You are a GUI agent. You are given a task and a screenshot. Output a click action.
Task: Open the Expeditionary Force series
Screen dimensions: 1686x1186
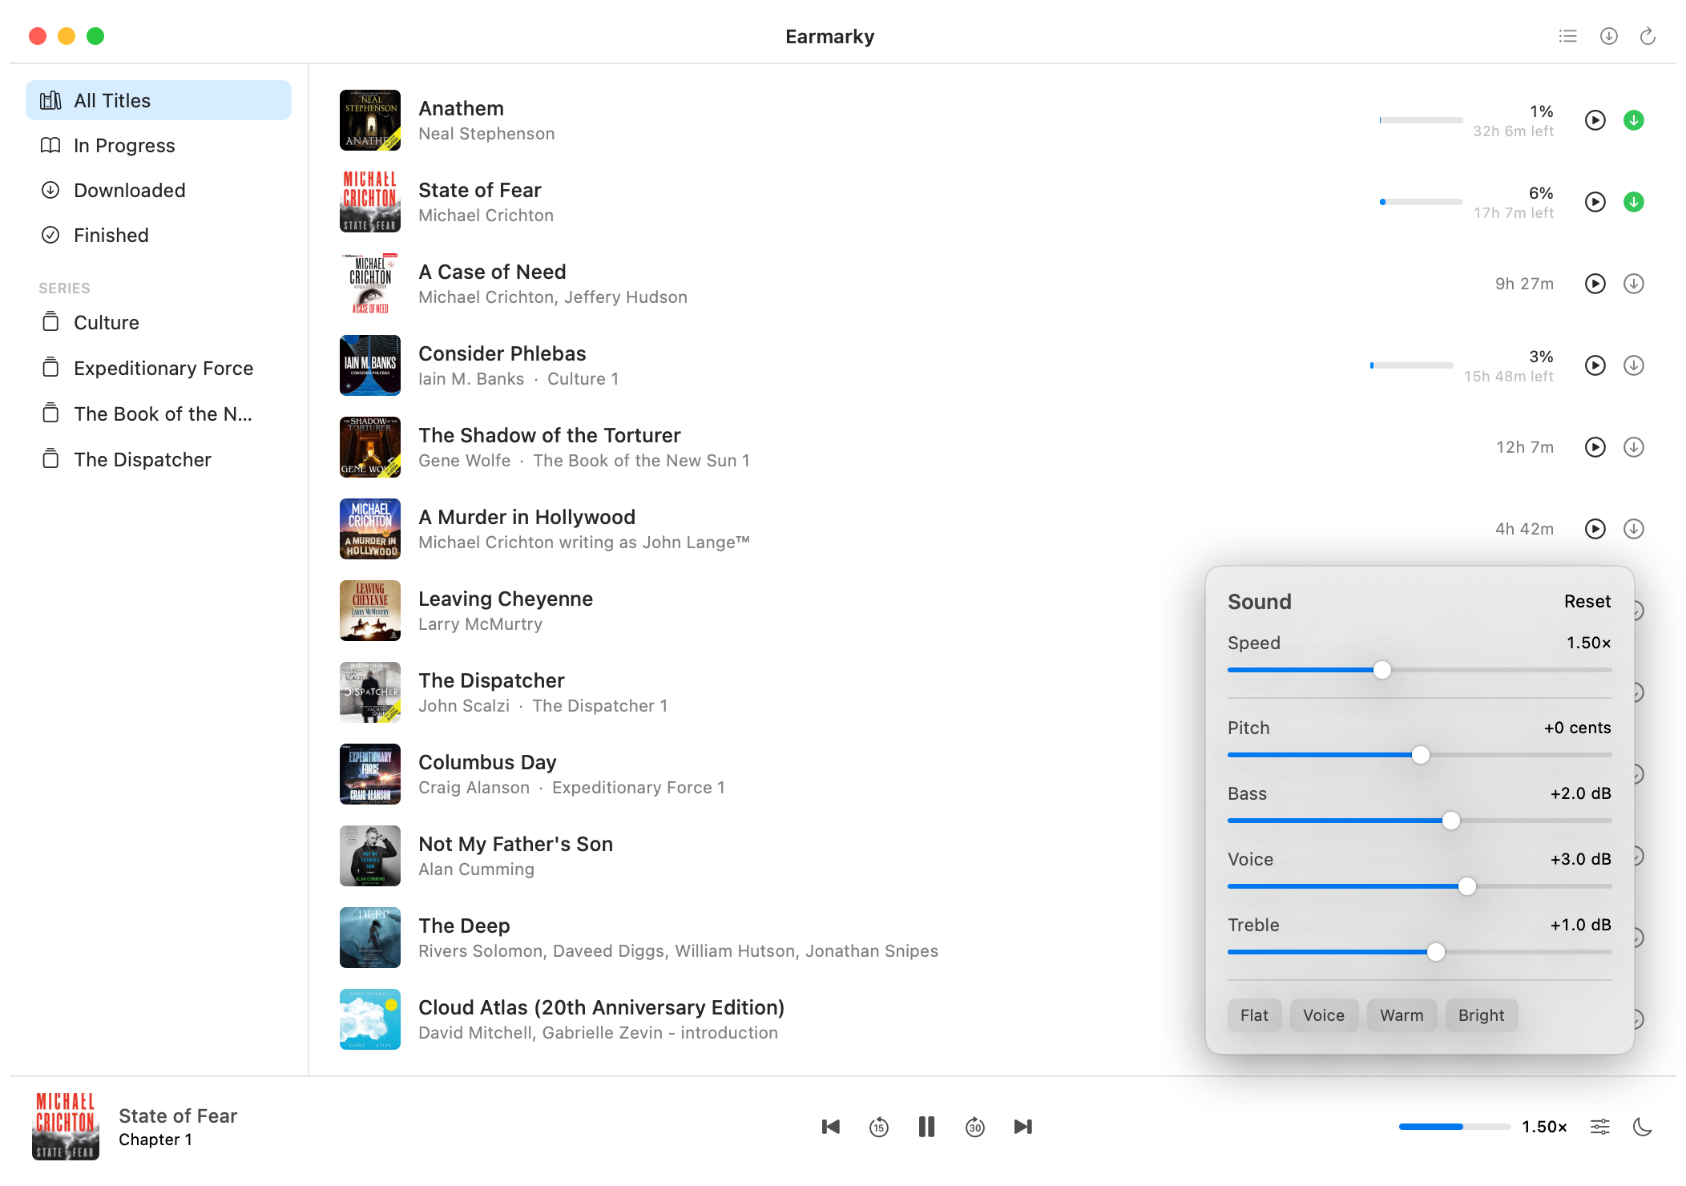pyautogui.click(x=159, y=368)
